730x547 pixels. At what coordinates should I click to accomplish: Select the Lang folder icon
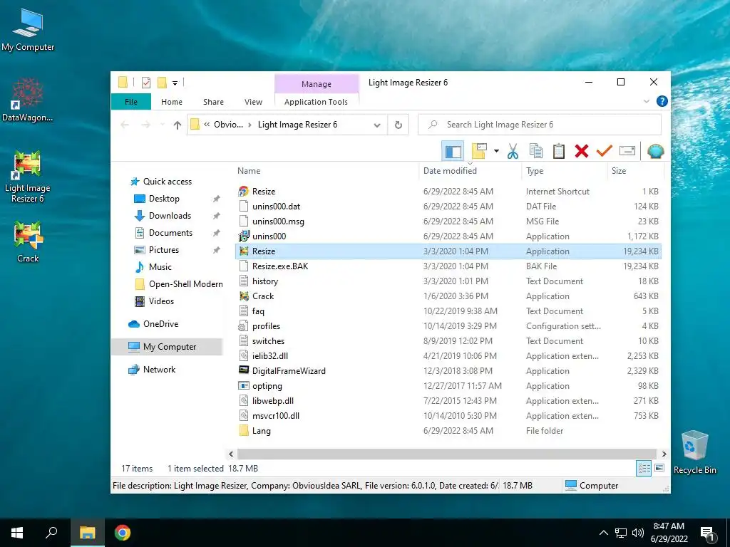(244, 430)
